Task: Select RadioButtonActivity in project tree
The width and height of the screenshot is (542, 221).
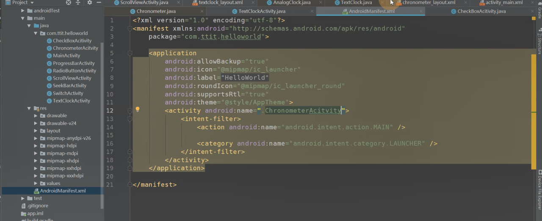Action: point(75,71)
